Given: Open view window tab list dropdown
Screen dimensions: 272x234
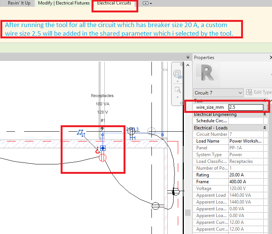Looking at the screenshot, I should 188,57.
